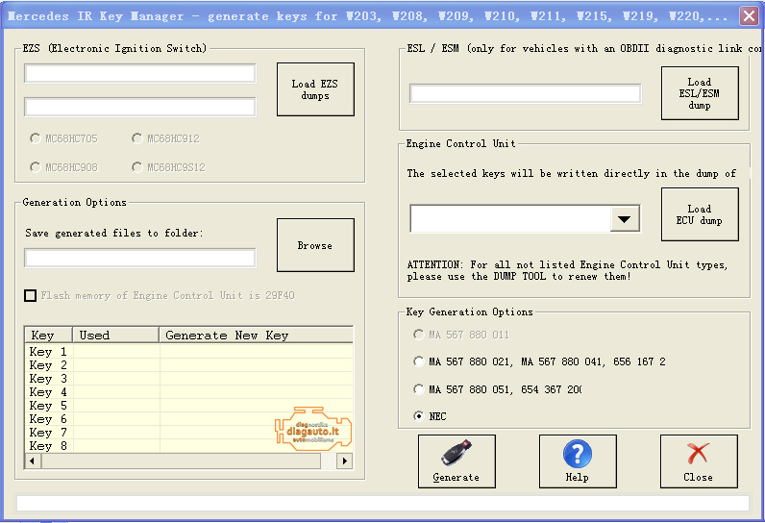Select MA 567 880 051 key option

pos(418,389)
